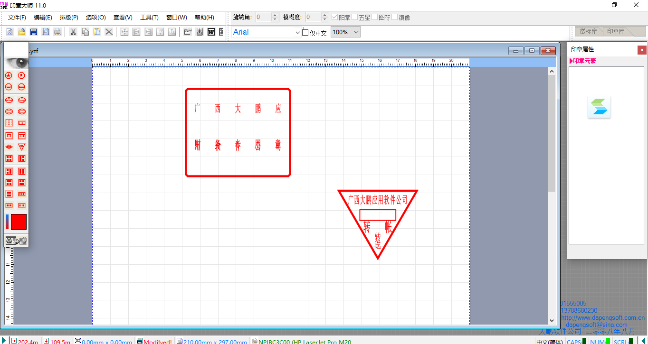Minimize the .yzf document window
Screen dimensions: 648x344
(x=516, y=51)
